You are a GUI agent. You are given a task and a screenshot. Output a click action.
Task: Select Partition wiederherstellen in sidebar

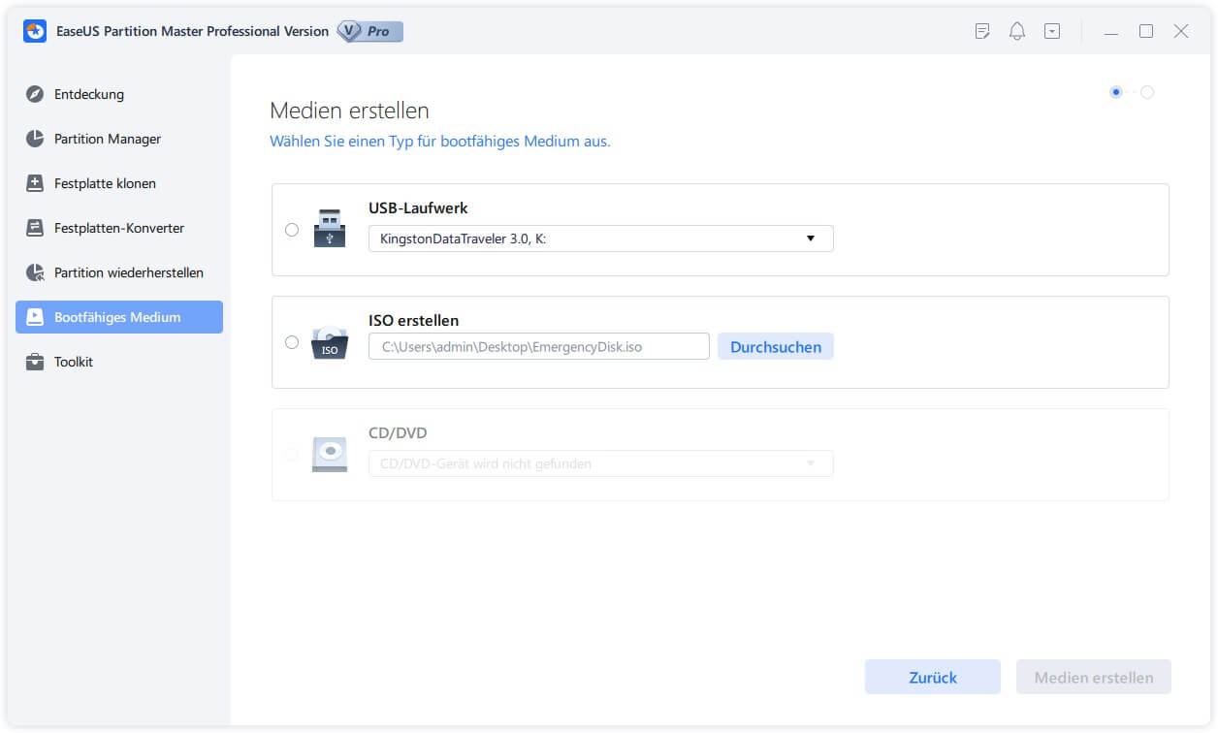coord(119,272)
